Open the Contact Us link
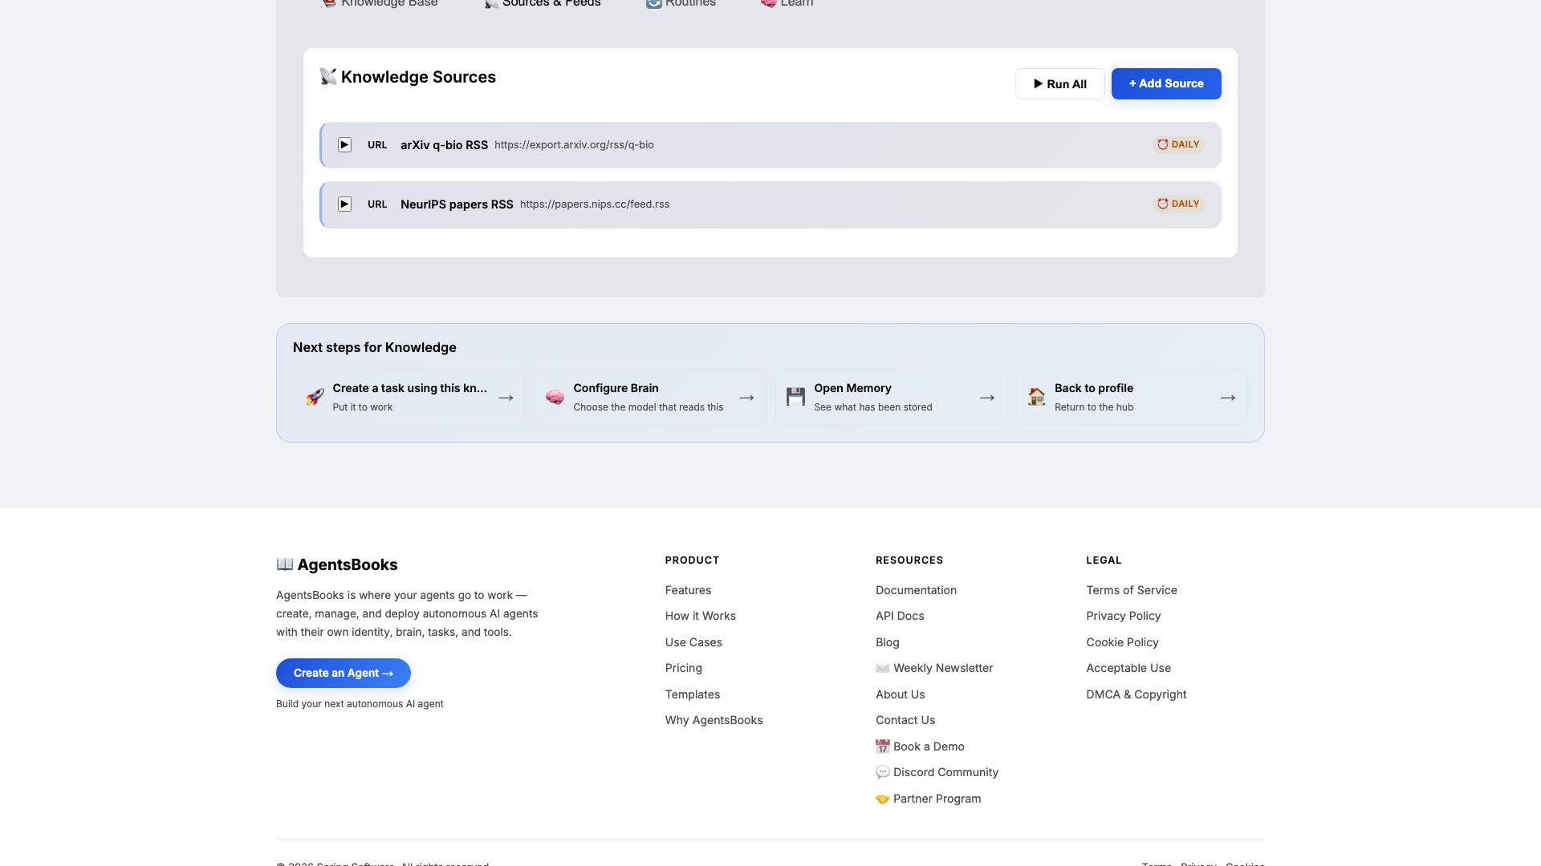The width and height of the screenshot is (1541, 866). (905, 720)
